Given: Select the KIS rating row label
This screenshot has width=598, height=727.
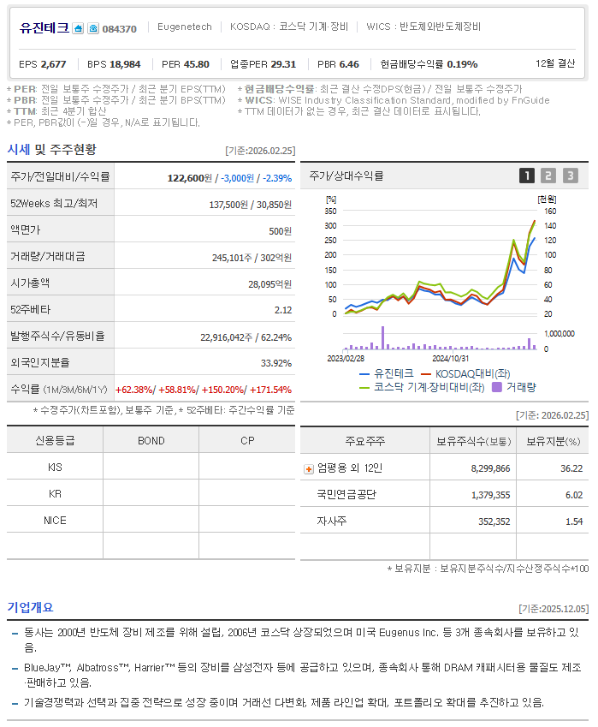Looking at the screenshot, I should click(55, 467).
